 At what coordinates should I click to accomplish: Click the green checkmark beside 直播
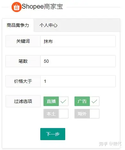(64, 101)
